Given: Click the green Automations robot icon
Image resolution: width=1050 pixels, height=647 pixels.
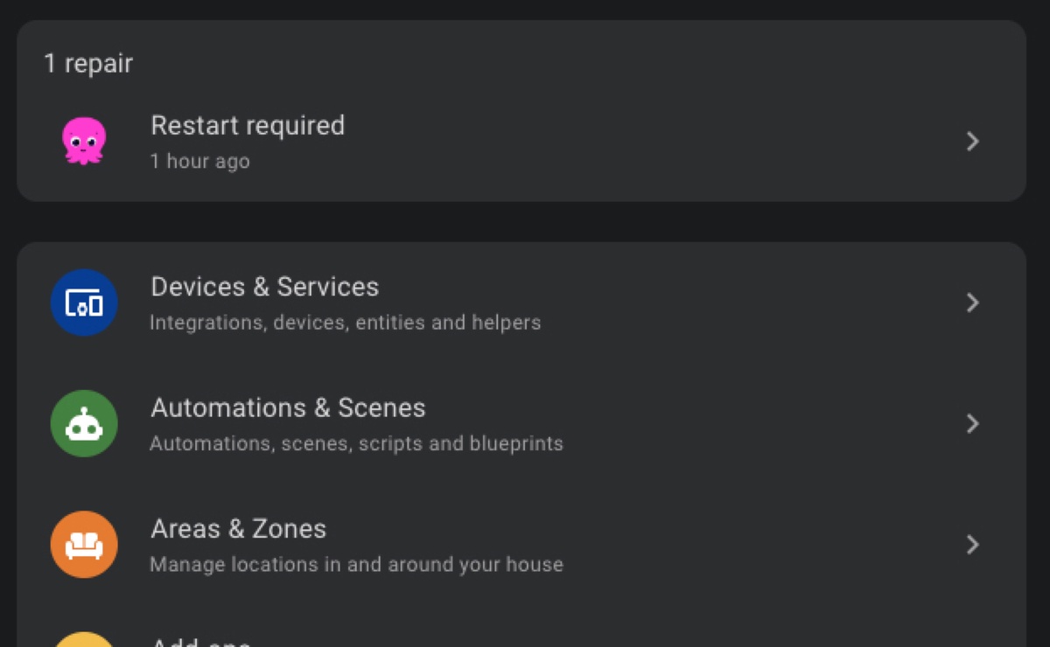Looking at the screenshot, I should point(84,423).
